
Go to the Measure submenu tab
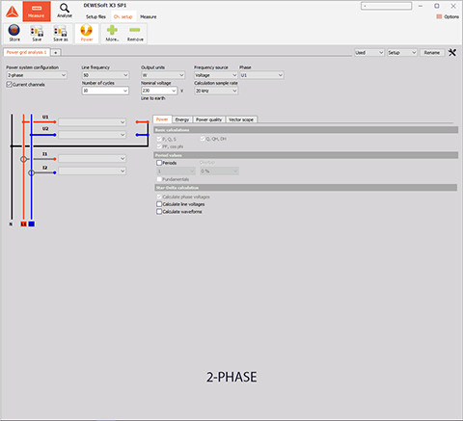(x=149, y=16)
